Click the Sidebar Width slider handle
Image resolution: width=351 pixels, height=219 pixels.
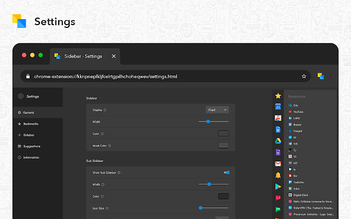coord(209,122)
